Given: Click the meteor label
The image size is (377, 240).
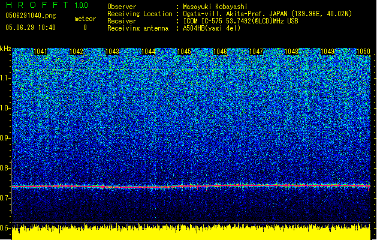Looking at the screenshot, I should [85, 19].
